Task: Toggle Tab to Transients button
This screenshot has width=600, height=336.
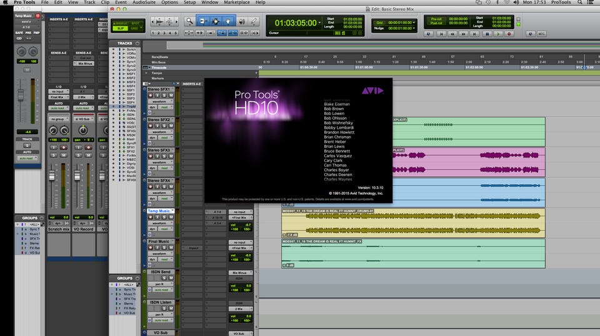Action: click(x=200, y=33)
